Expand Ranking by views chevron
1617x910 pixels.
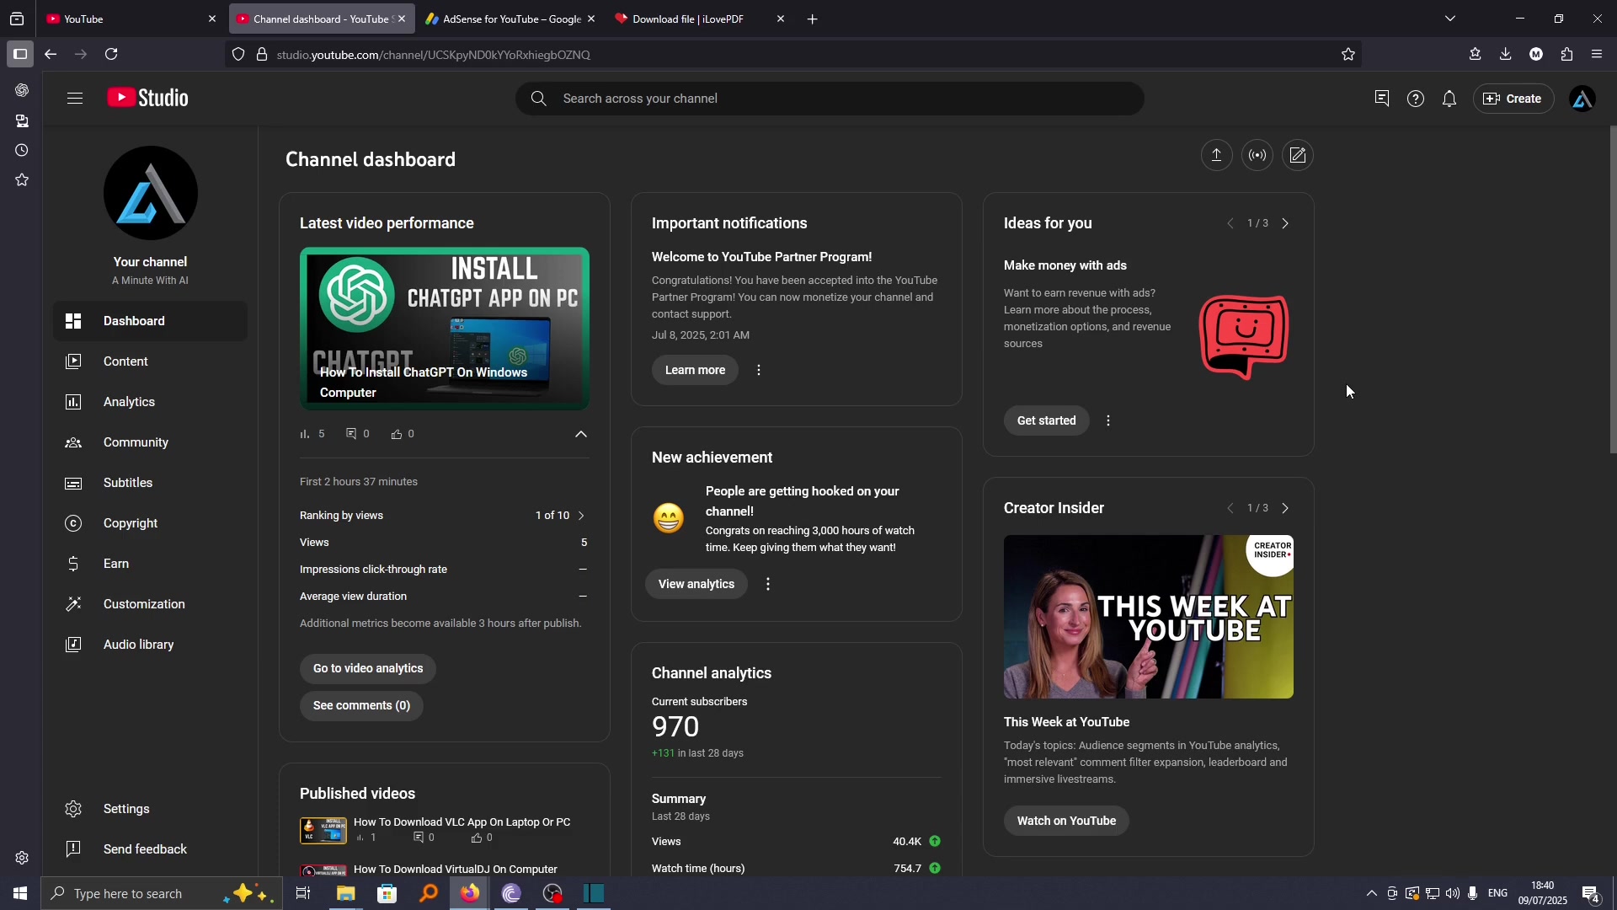tap(581, 516)
